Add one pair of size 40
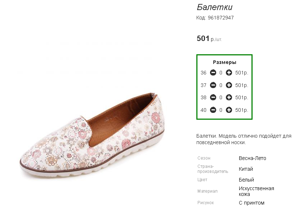 pos(229,110)
